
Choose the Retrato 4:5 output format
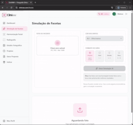(x=109, y=56)
